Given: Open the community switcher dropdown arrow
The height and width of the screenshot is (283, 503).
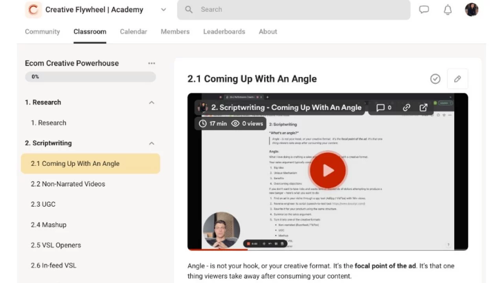Looking at the screenshot, I should (x=163, y=9).
